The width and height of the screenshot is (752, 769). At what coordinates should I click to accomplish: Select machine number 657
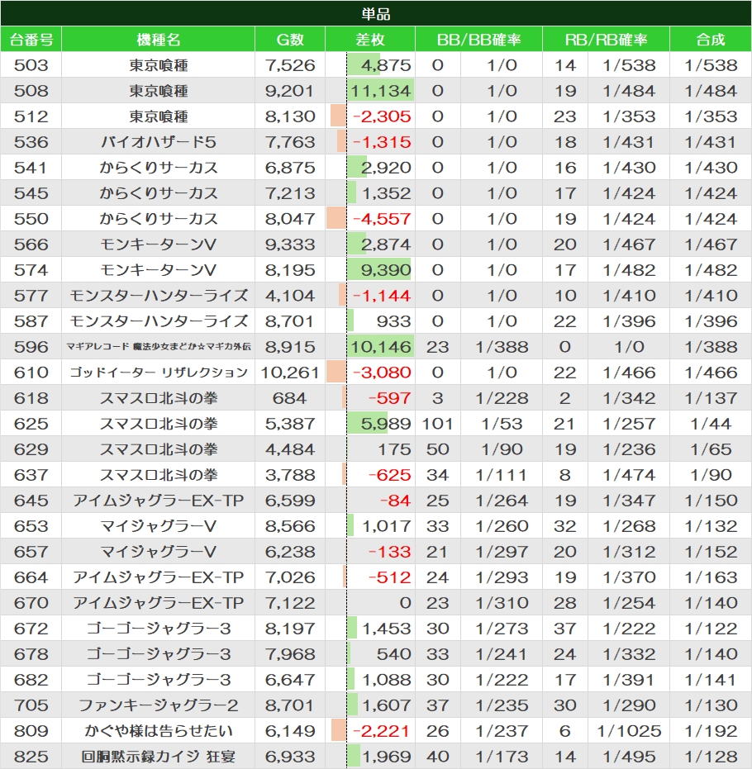click(31, 551)
